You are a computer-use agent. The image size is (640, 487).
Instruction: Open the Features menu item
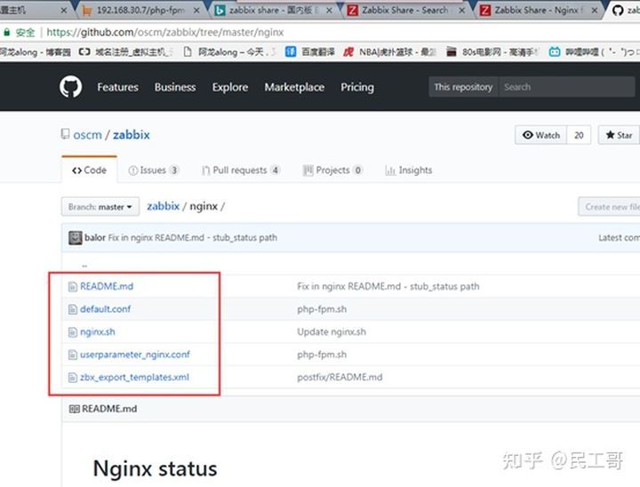pos(117,87)
